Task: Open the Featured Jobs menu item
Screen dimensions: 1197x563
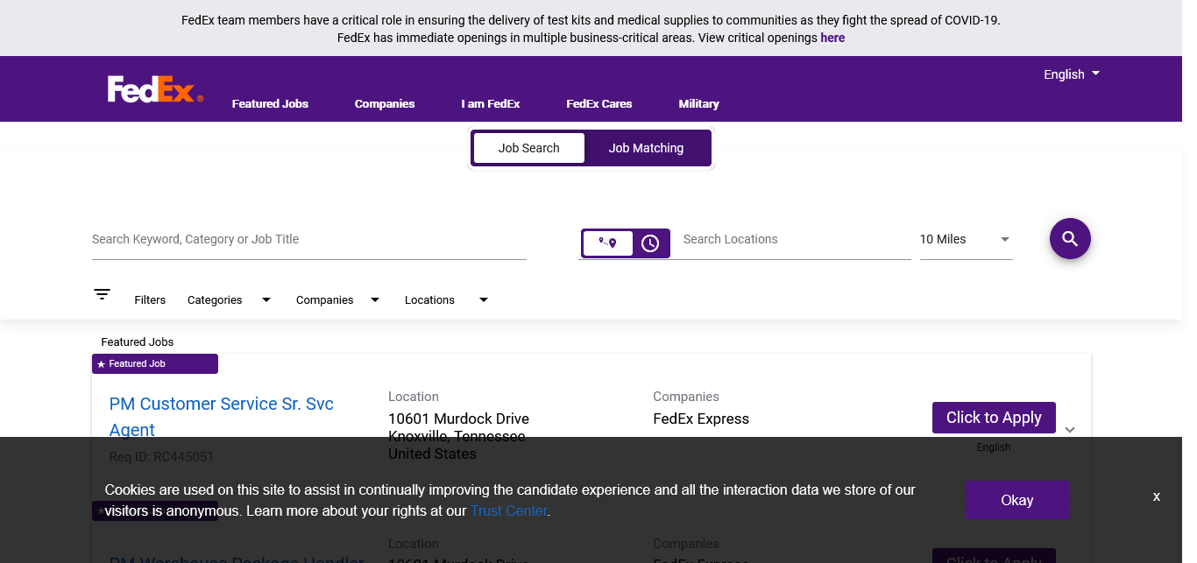Action: coord(270,103)
